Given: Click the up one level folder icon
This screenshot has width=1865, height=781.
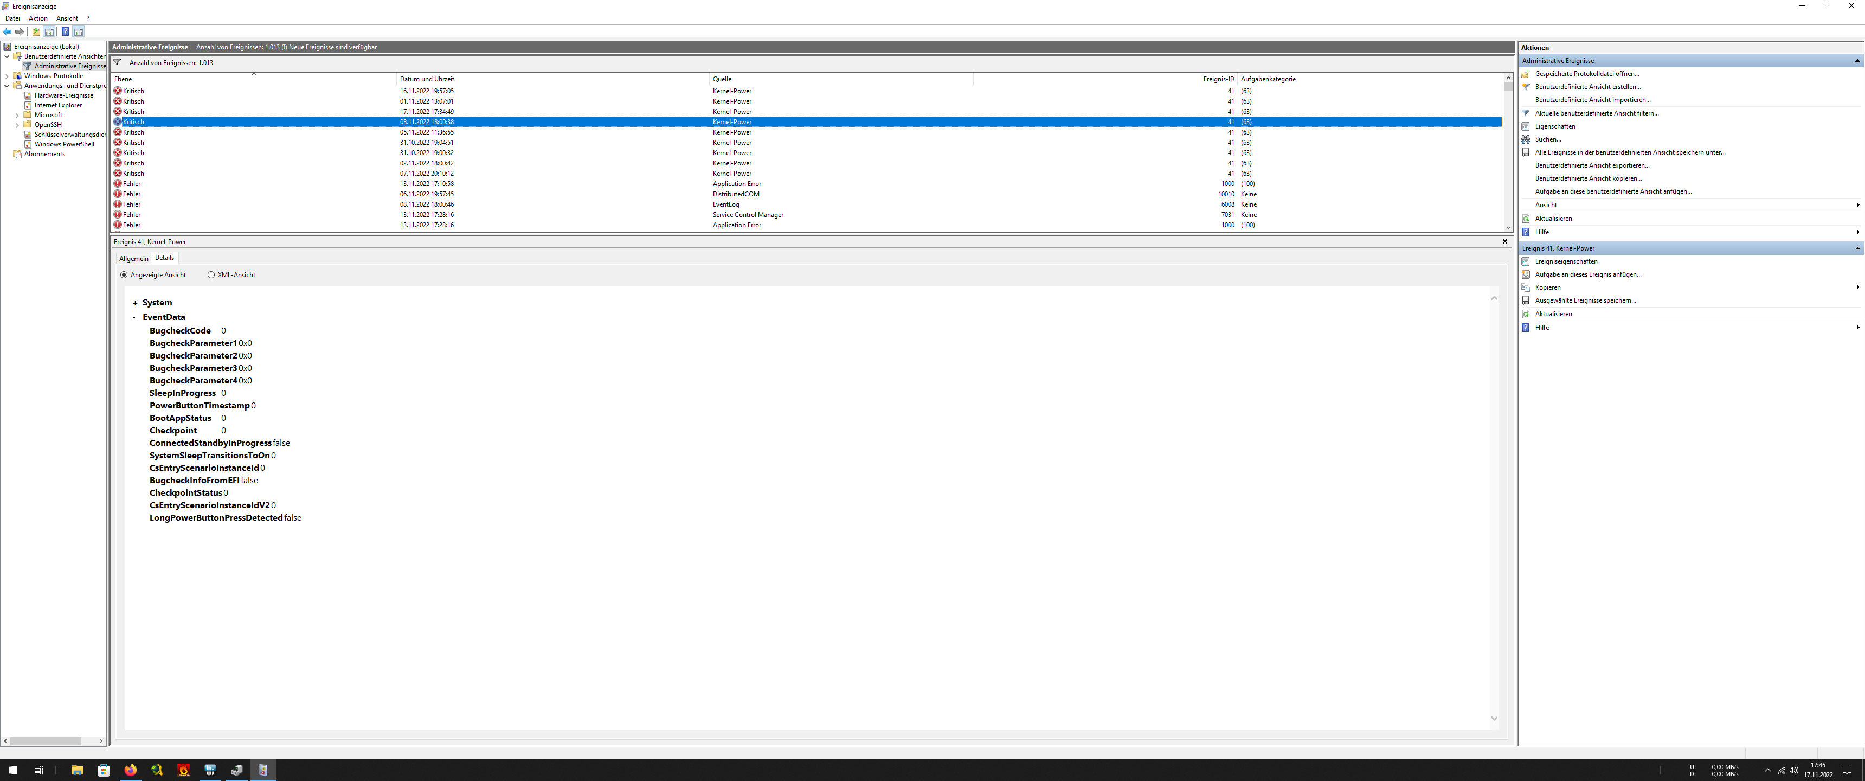Looking at the screenshot, I should pos(36,32).
